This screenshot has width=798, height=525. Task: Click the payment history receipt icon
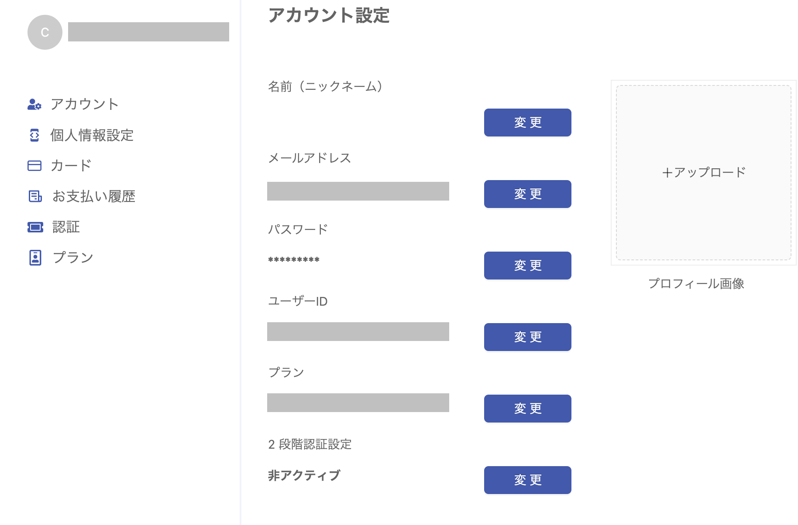click(x=35, y=196)
